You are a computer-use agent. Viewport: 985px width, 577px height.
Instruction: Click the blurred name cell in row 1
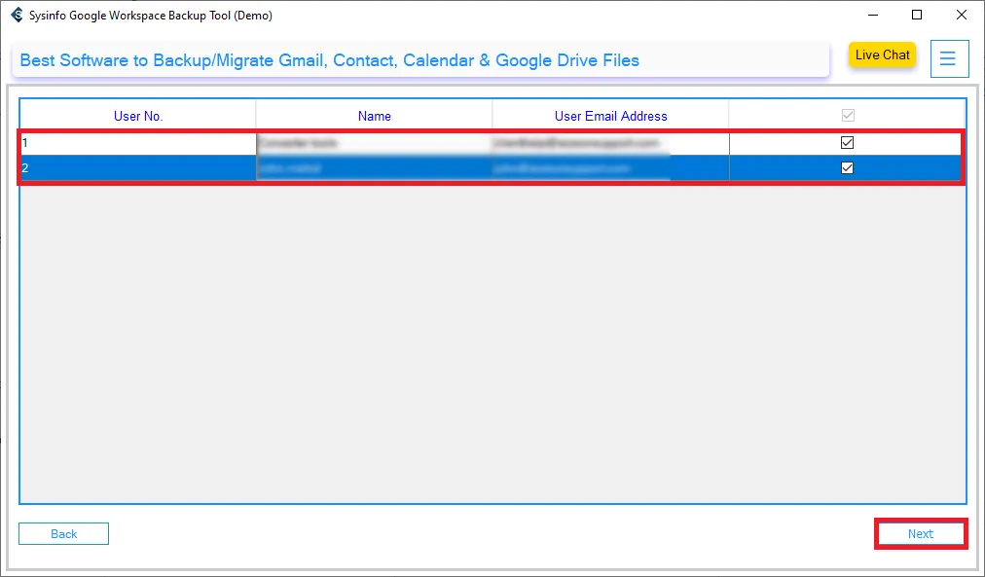(375, 142)
